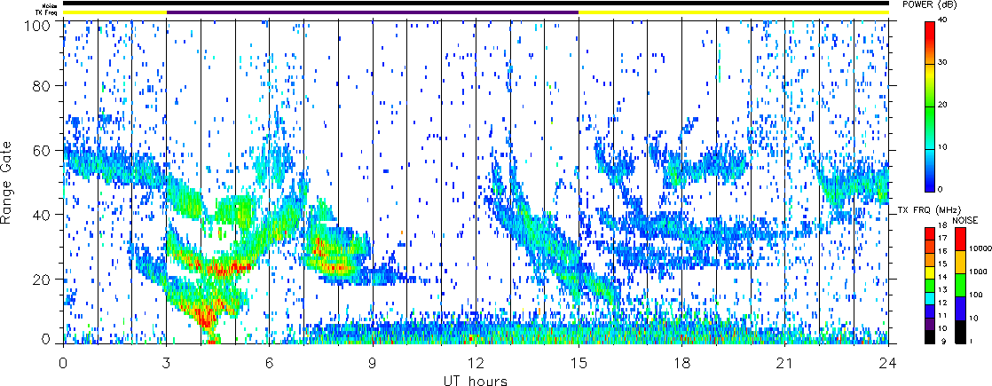
Task: Pick the blue 11–12 MHz block in TX FRQ legend
Action: point(930,311)
